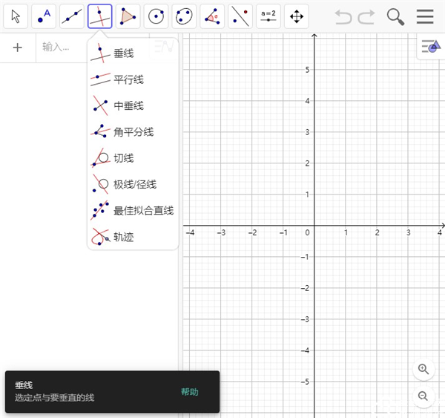The width and height of the screenshot is (445, 418).
Task: Select the Move arrow tool
Action: (16, 16)
